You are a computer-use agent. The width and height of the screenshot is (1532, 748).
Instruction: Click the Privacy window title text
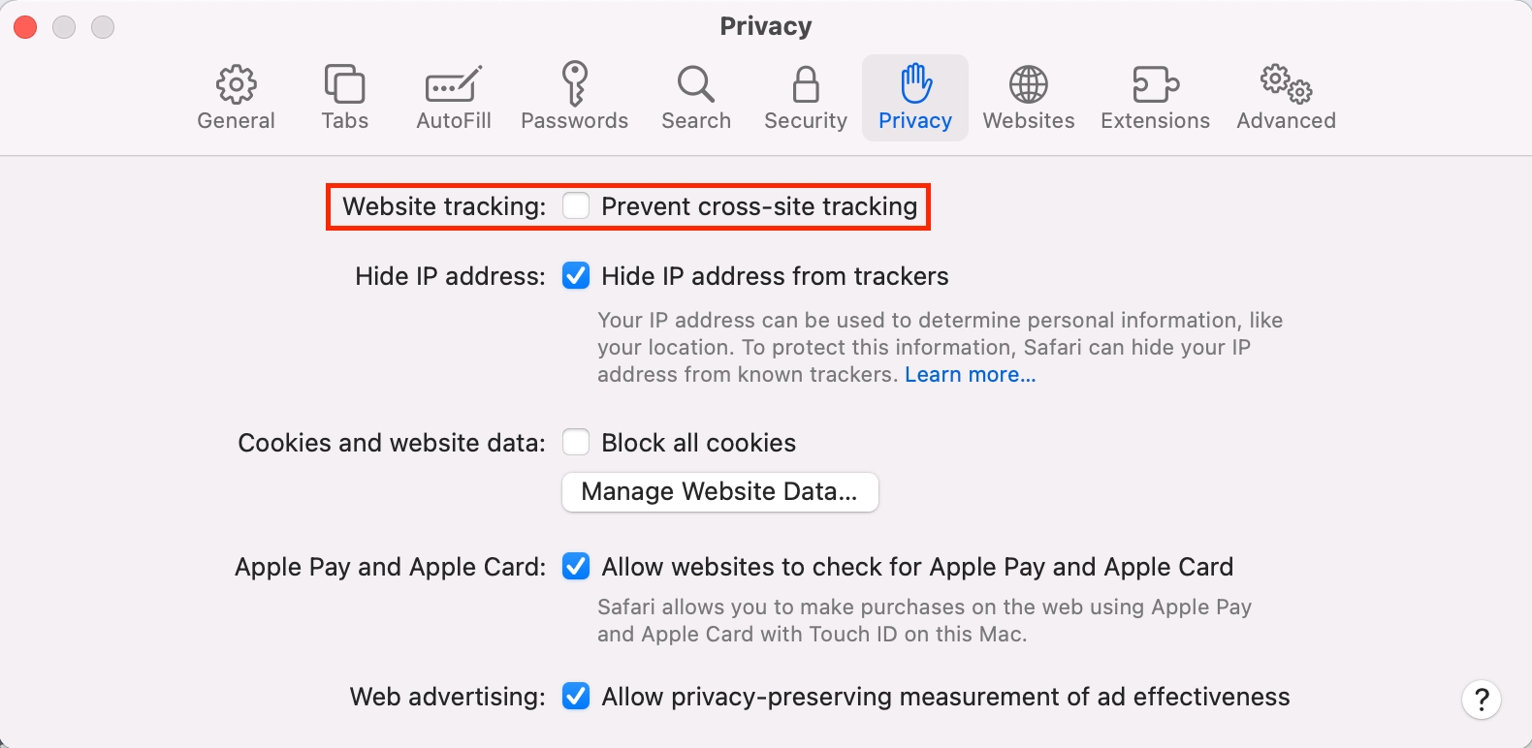pos(765,26)
